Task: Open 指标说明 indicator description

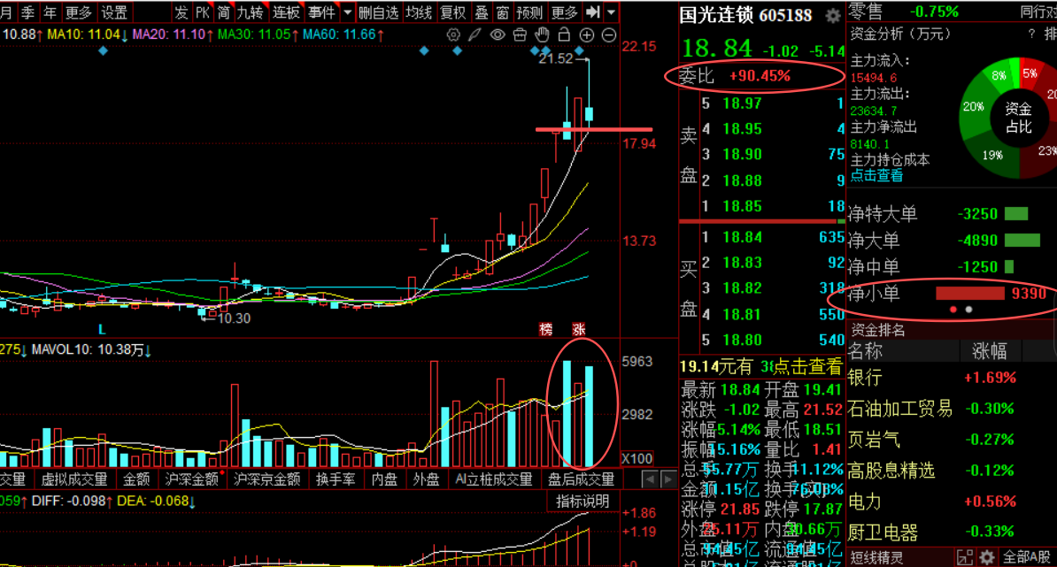Action: coord(583,501)
